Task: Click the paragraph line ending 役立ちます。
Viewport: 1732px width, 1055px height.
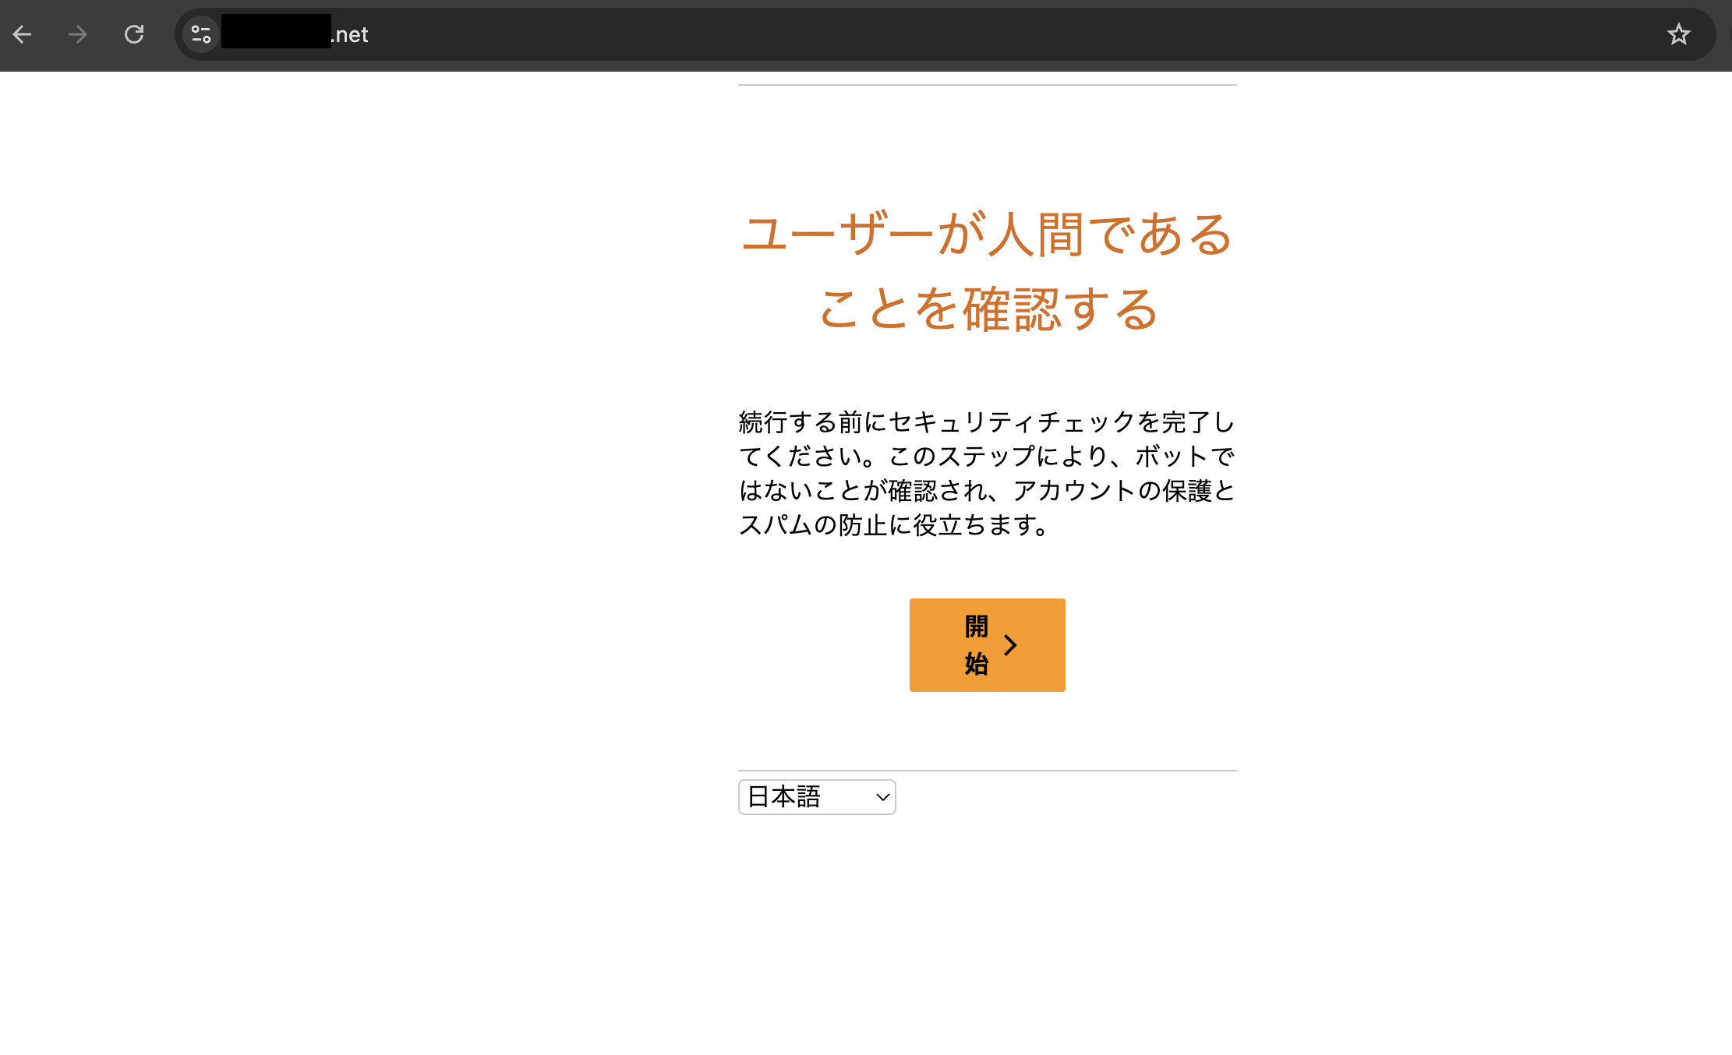Action: (893, 525)
